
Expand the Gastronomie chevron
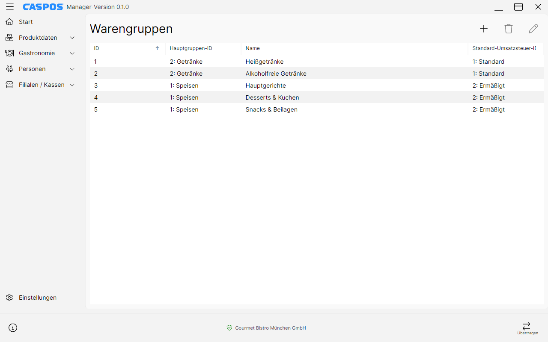[x=72, y=53]
